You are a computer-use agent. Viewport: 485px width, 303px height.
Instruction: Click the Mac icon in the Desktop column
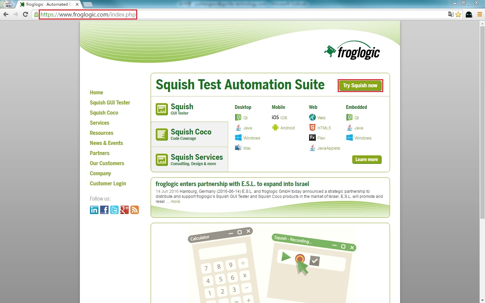coord(238,148)
